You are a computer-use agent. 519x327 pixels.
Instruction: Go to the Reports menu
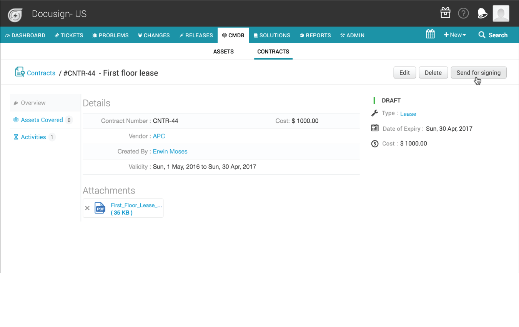coord(315,35)
